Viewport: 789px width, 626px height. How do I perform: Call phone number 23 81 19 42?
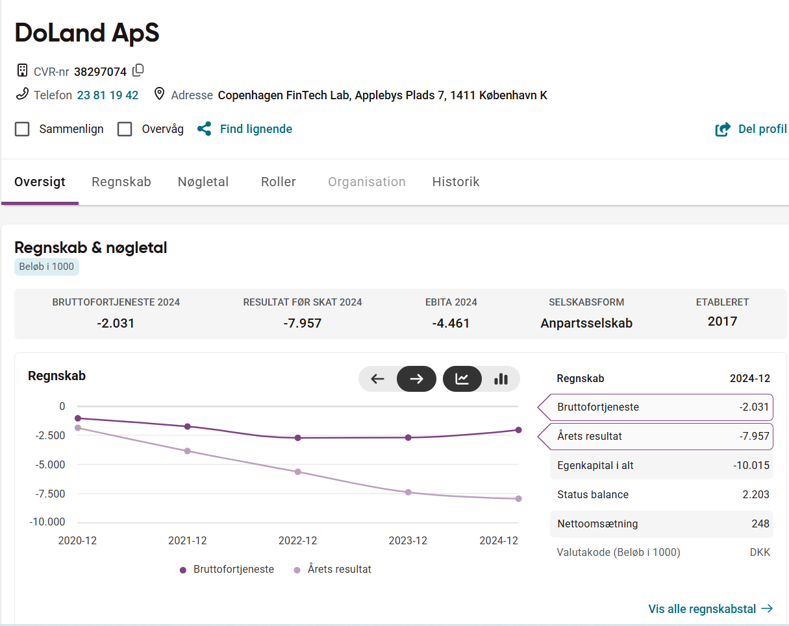(108, 95)
